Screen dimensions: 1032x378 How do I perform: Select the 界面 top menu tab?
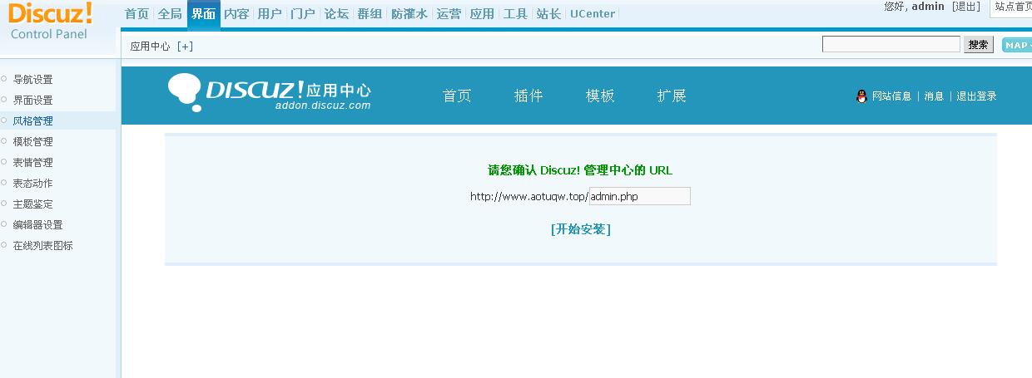click(203, 14)
